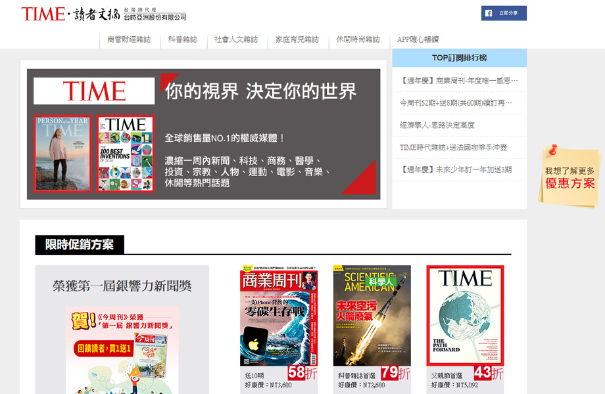The width and height of the screenshot is (605, 394).
Task: Click the TIME banner 你的視界 決定你的世界 headline
Action: (x=260, y=91)
